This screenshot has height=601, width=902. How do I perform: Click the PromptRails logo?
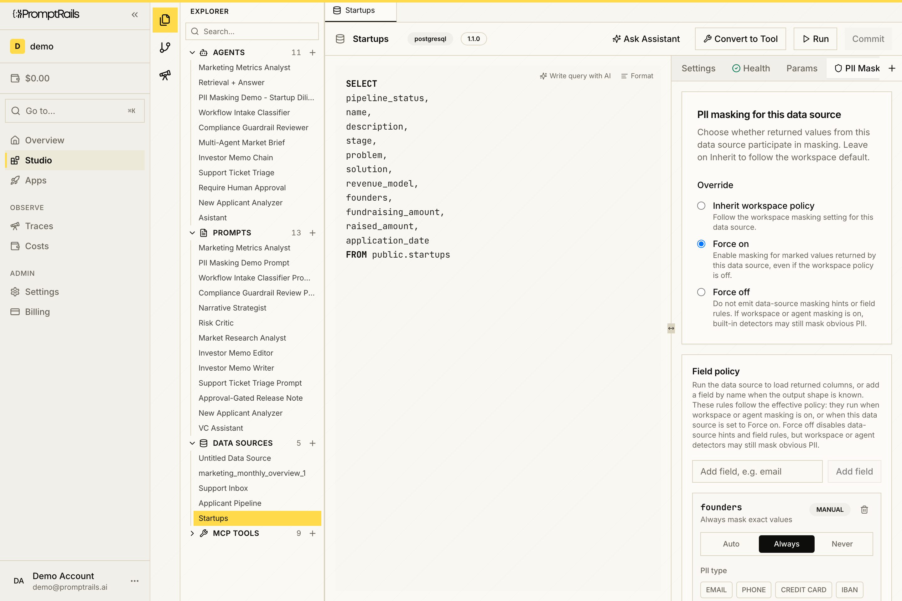(x=46, y=14)
